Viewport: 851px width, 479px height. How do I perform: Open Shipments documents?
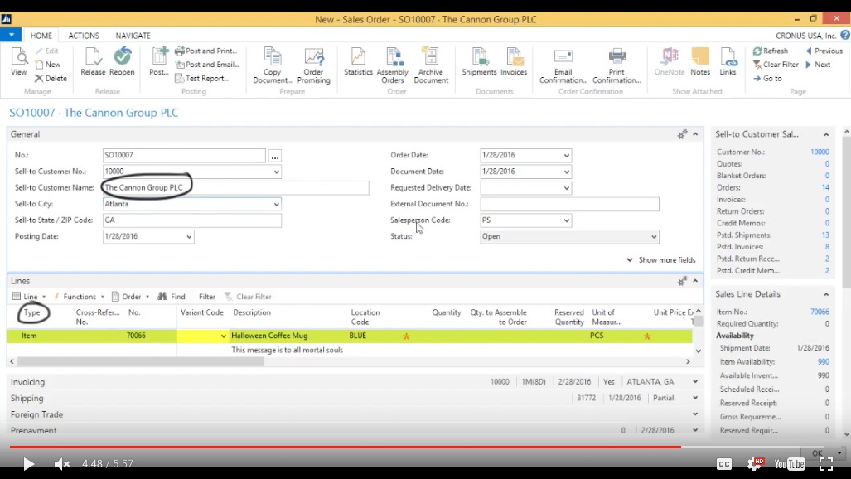coord(479,61)
